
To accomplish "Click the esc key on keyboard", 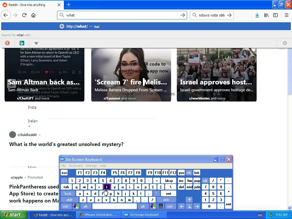I will pyautogui.click(x=64, y=173).
